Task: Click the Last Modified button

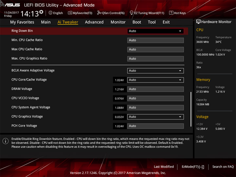Action: 164,167
